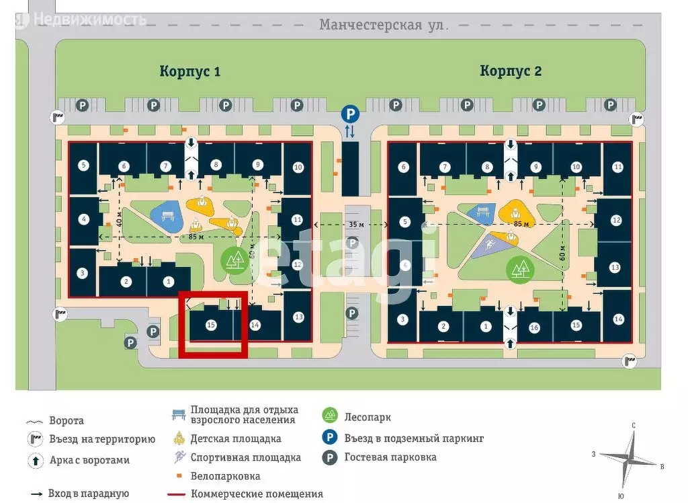688x503 pixels.
Task: Click the orange bike parking marker in the legend
Action: point(179,475)
